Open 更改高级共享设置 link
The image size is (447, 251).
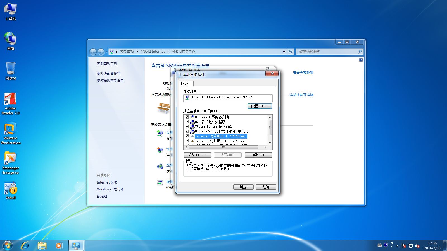pos(110,80)
